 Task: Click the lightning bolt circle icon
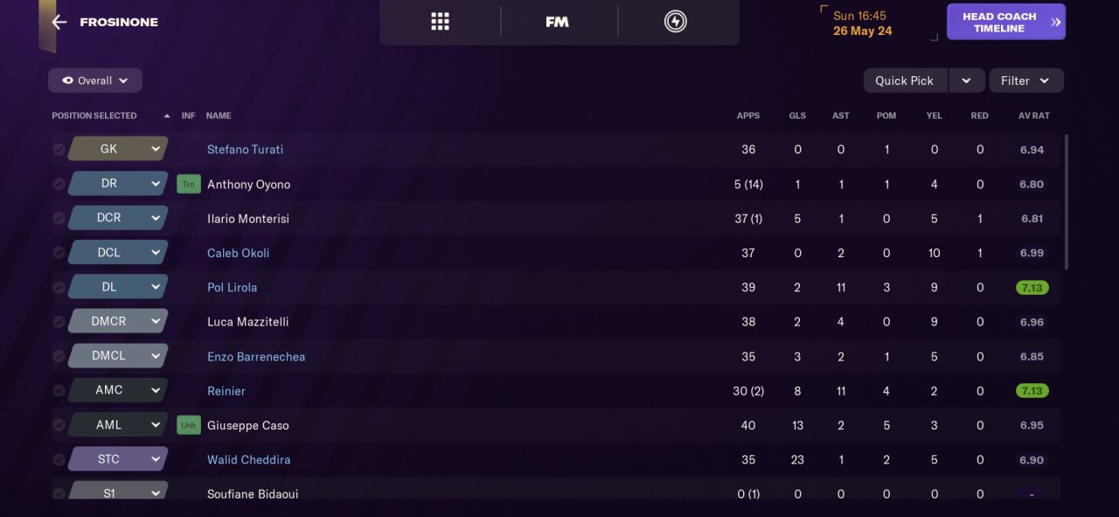point(675,22)
